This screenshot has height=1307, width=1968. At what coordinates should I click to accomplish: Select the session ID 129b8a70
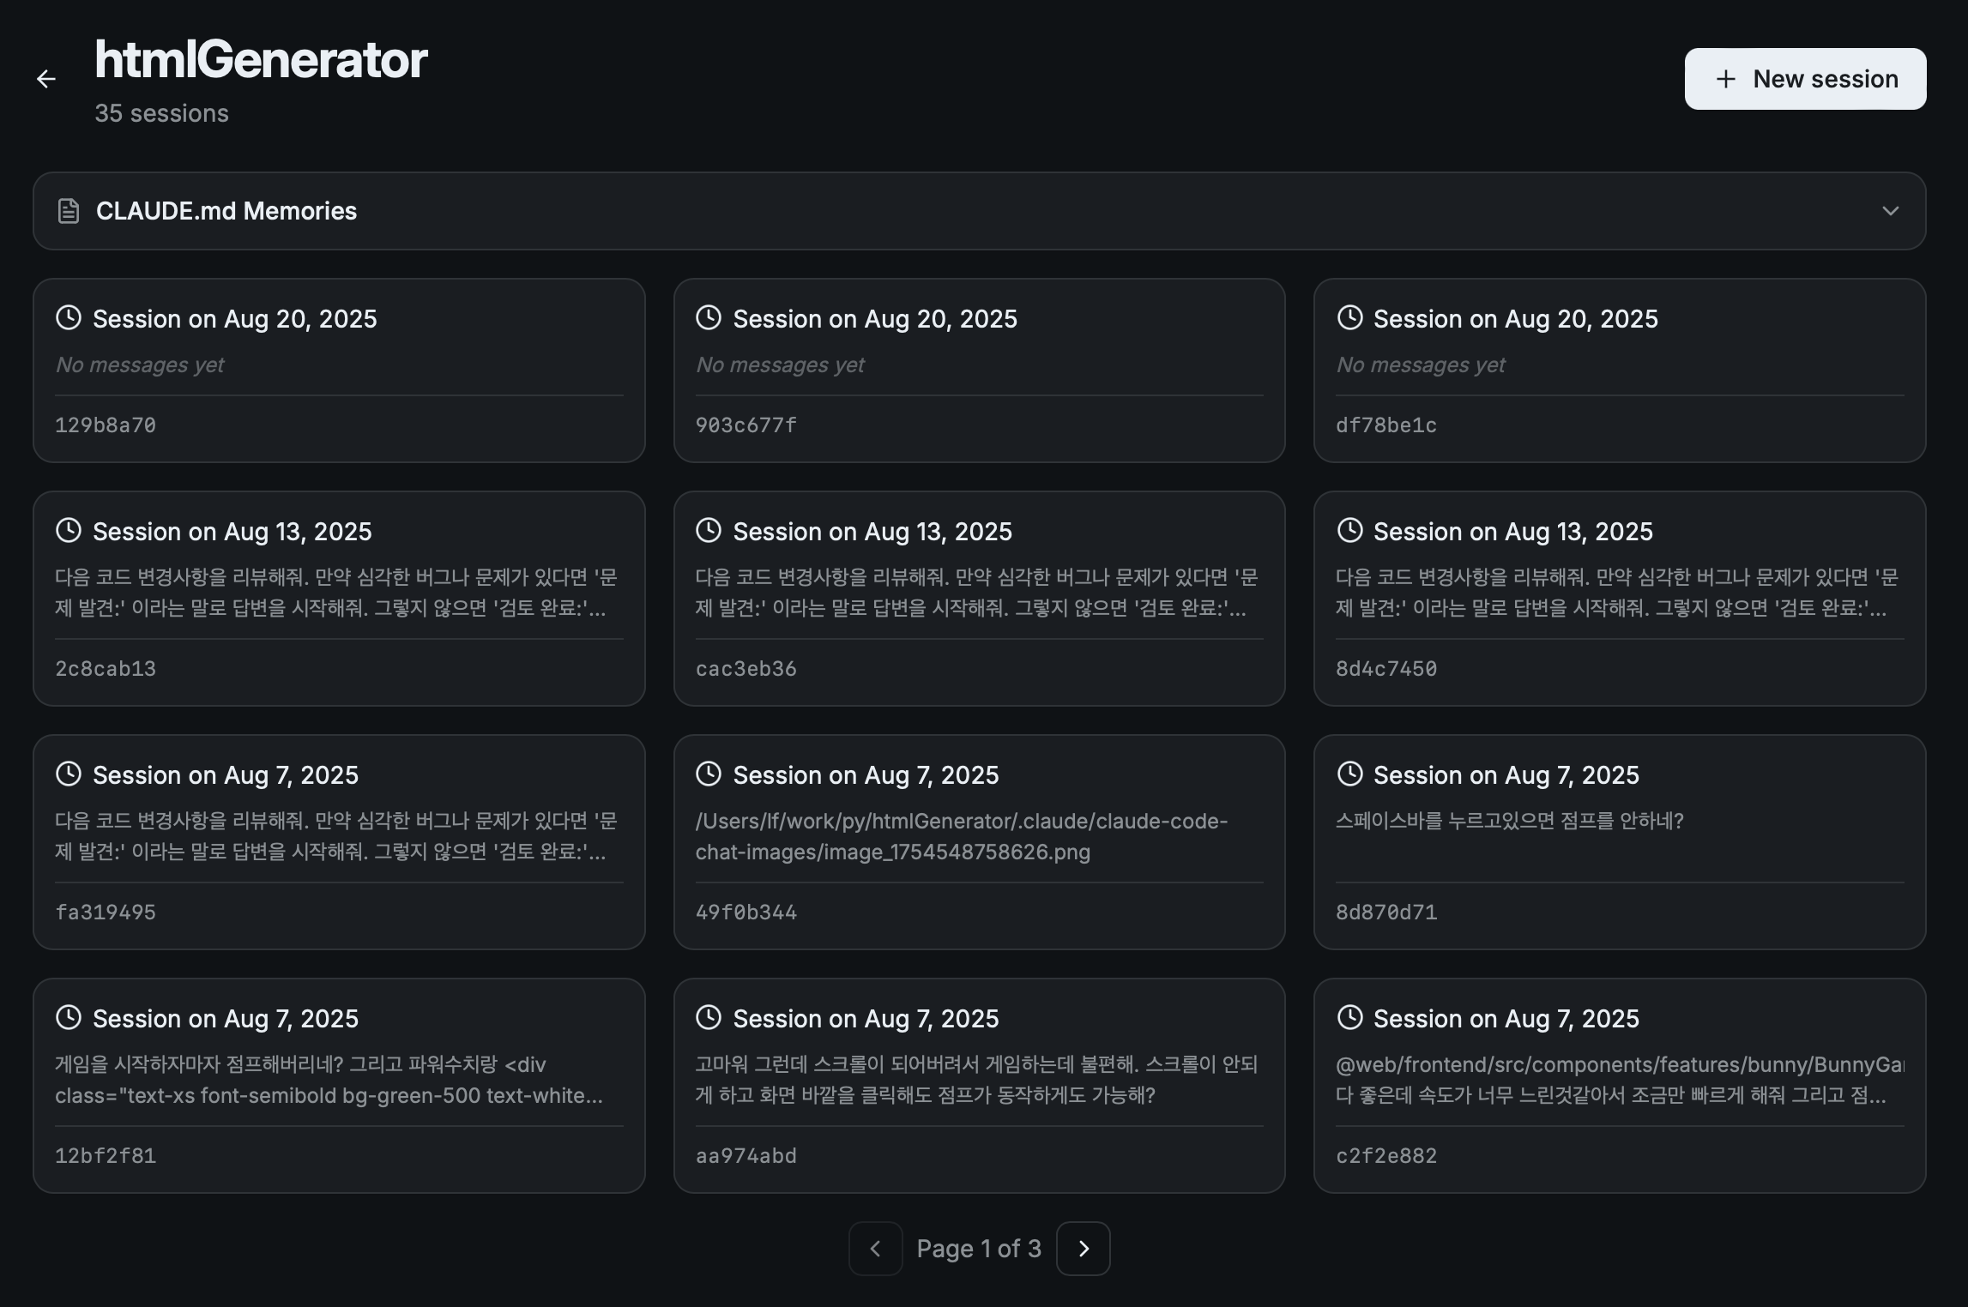click(x=106, y=425)
